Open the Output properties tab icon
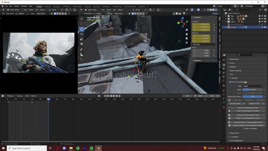 [x=224, y=69]
